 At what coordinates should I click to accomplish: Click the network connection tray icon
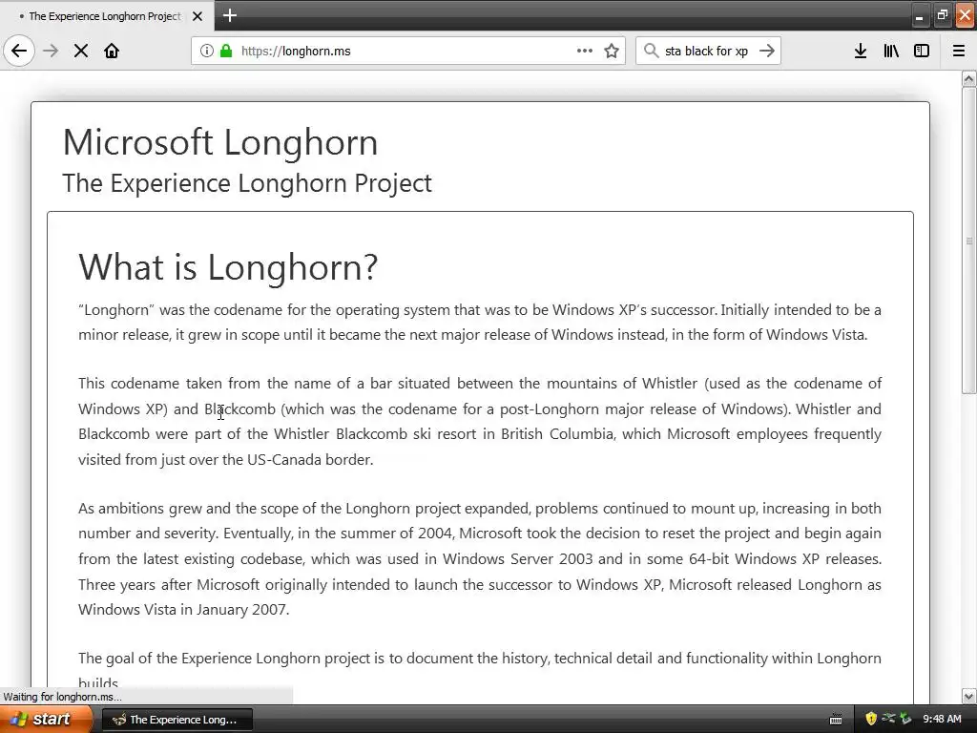888,719
